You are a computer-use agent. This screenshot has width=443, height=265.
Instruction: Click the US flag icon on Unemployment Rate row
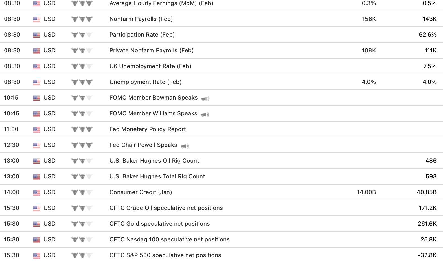click(x=36, y=82)
